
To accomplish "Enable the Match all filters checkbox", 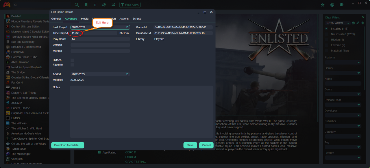I will 327,51.
